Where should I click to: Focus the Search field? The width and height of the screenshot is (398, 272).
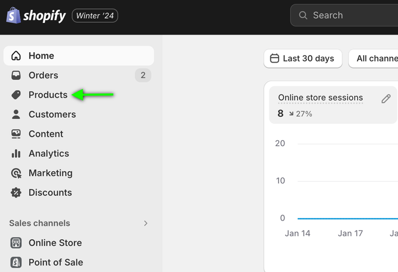point(344,15)
